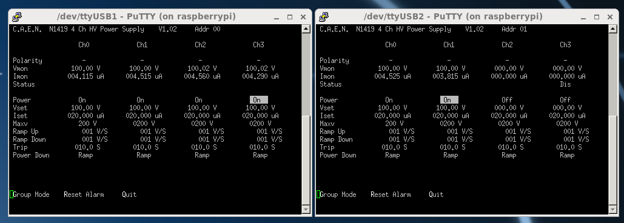Click PuTTY icon in ttyUSB1 window title bar
Viewport: 624px width, 223px height.
point(17,17)
